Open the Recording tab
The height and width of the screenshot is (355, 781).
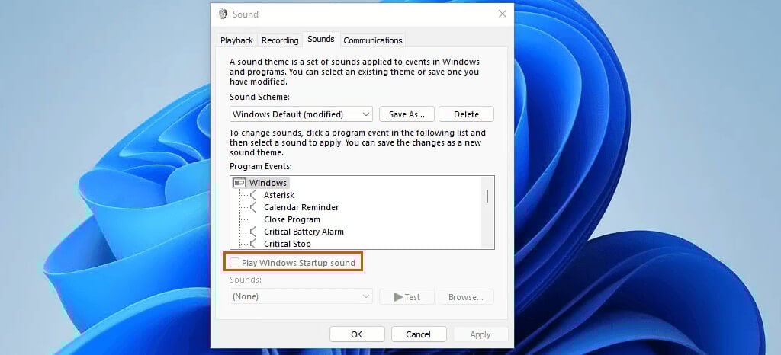point(280,40)
